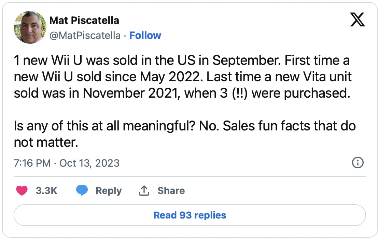Like the tweet with the pink heart icon
The width and height of the screenshot is (379, 239).
(x=22, y=191)
